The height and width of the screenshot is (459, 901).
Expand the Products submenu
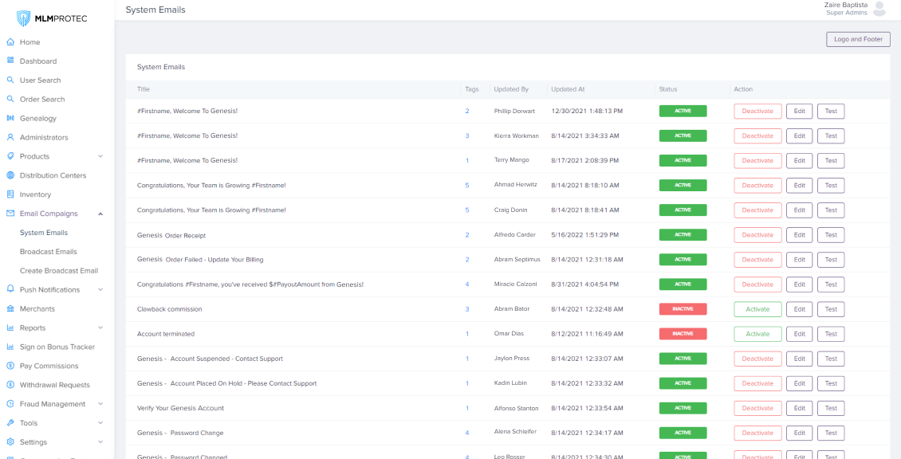[x=100, y=156]
